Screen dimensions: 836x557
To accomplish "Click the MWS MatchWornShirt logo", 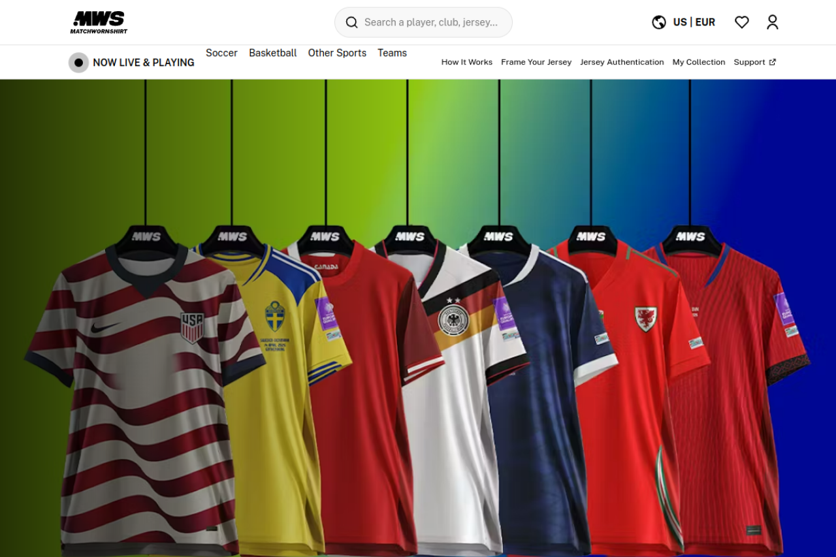I will point(99,22).
